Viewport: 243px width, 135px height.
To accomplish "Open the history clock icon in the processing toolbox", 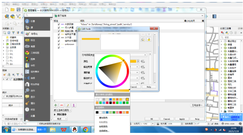I will [231, 33].
